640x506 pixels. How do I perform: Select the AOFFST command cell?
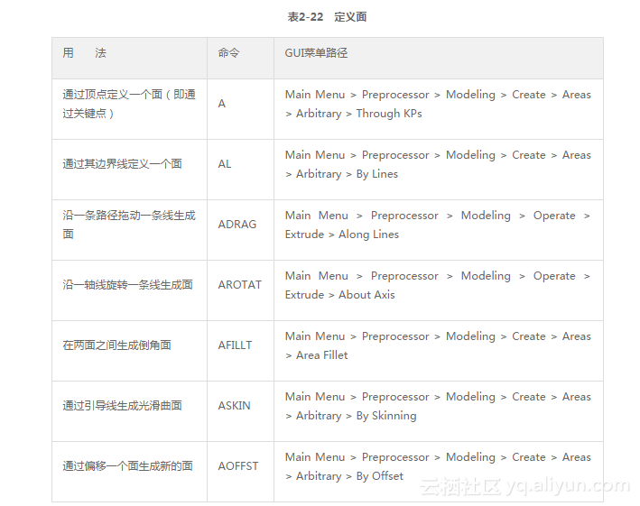click(238, 466)
